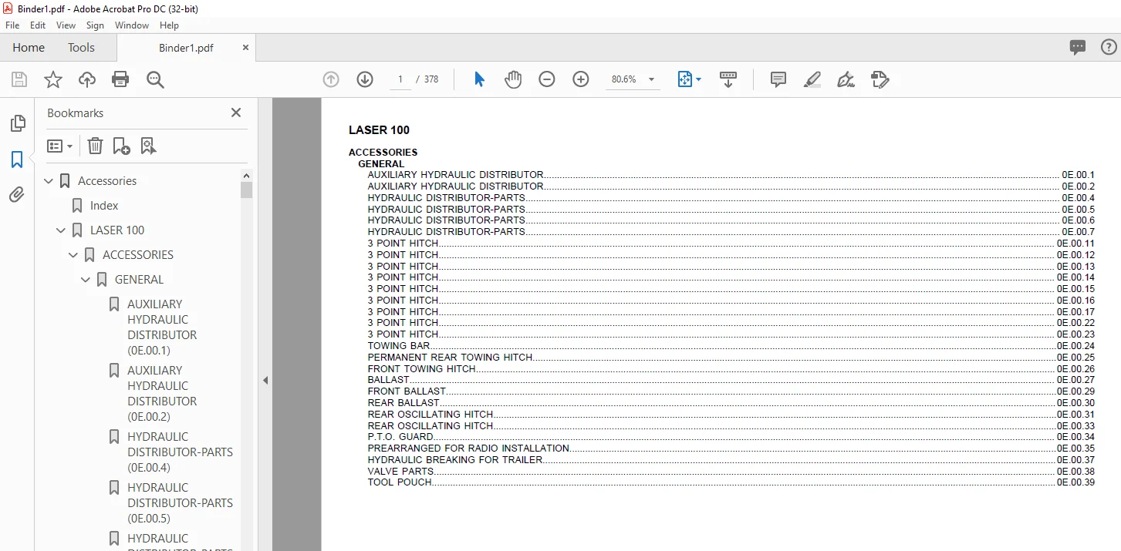This screenshot has width=1121, height=551.
Task: Zoom in with plus icon
Action: tap(581, 79)
